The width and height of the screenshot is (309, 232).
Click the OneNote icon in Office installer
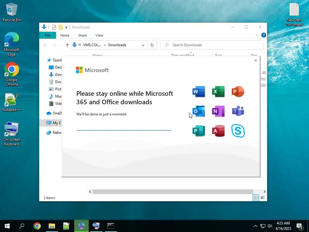218,111
